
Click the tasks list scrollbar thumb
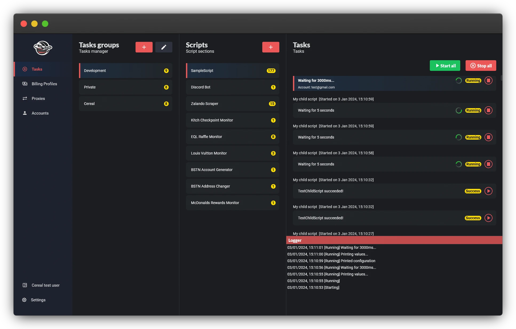tap(501, 78)
